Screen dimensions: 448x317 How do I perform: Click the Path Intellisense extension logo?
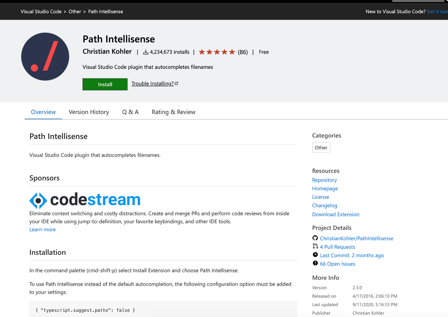(x=45, y=56)
